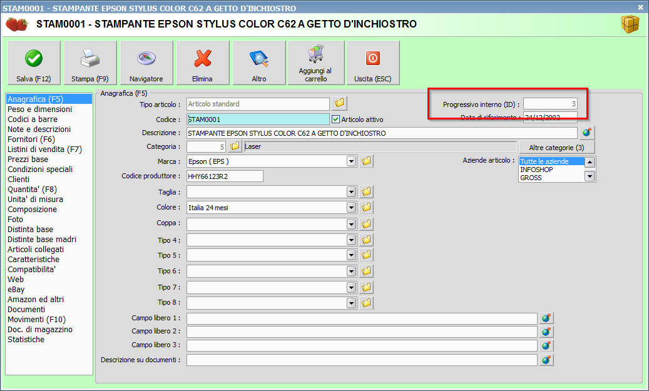Open the Amazon ed altri section

[36, 299]
